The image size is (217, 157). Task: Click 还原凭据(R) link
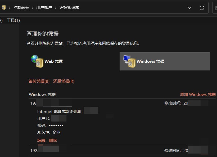coord(64,81)
